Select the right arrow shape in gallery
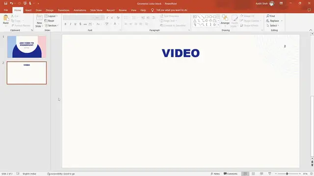This screenshot has height=176, width=314. click(207, 21)
